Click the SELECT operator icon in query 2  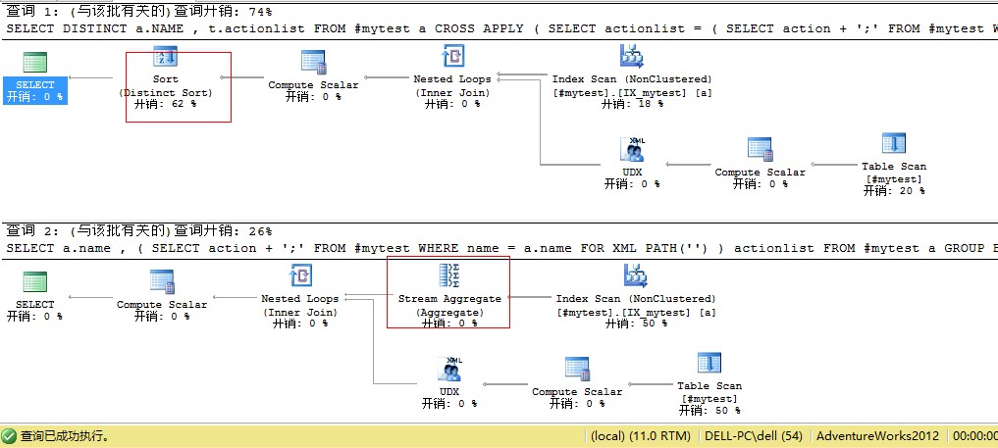pos(35,282)
